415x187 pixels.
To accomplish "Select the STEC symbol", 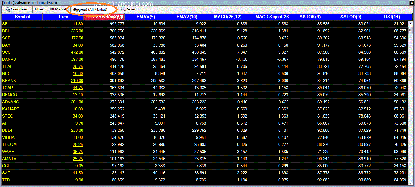I will [7, 116].
